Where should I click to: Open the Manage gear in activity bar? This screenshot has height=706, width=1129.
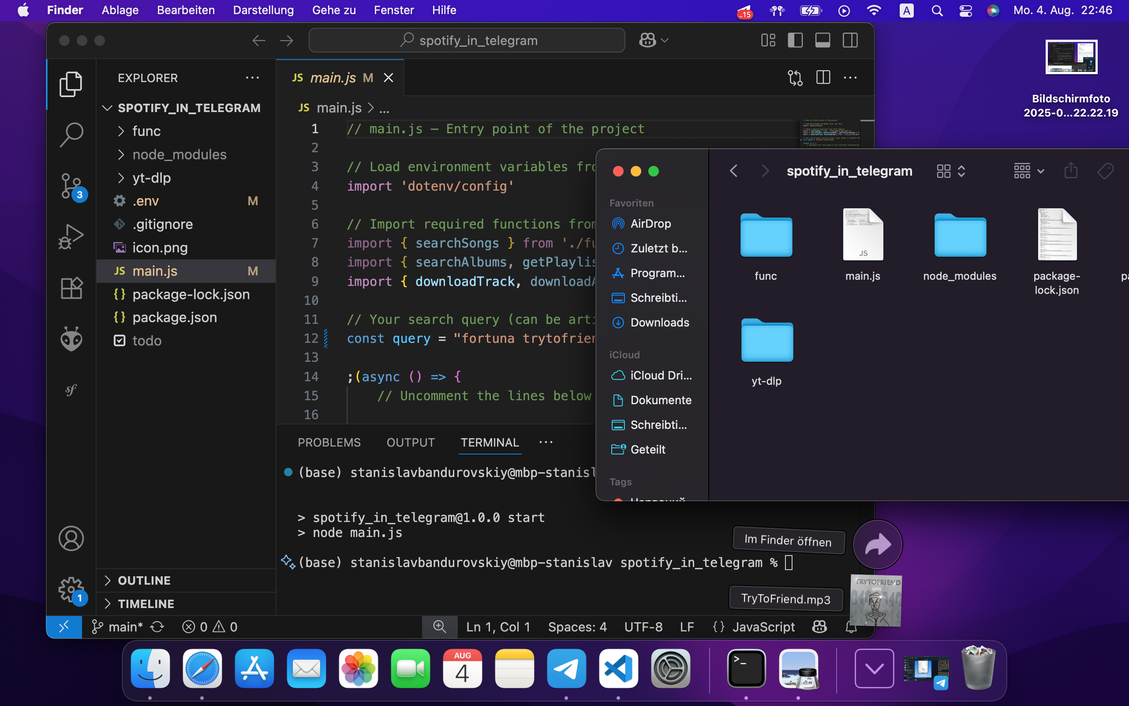[x=72, y=590]
